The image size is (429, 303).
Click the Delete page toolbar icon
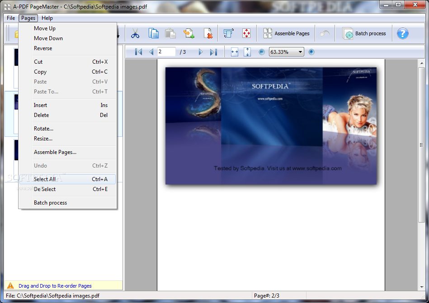click(x=208, y=33)
